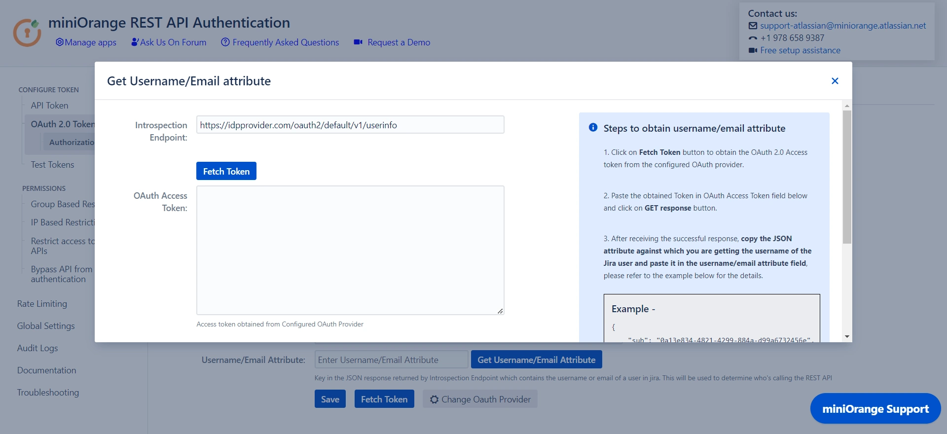947x434 pixels.
Task: Click inside the OAuth Access Token textarea
Action: pyautogui.click(x=350, y=250)
